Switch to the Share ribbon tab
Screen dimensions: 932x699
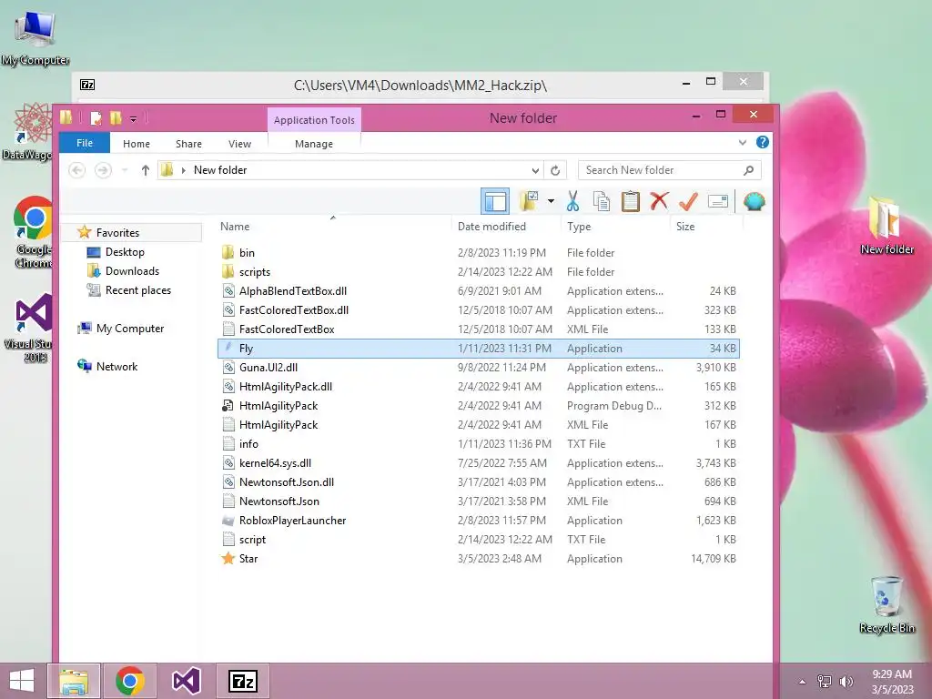[x=189, y=144]
